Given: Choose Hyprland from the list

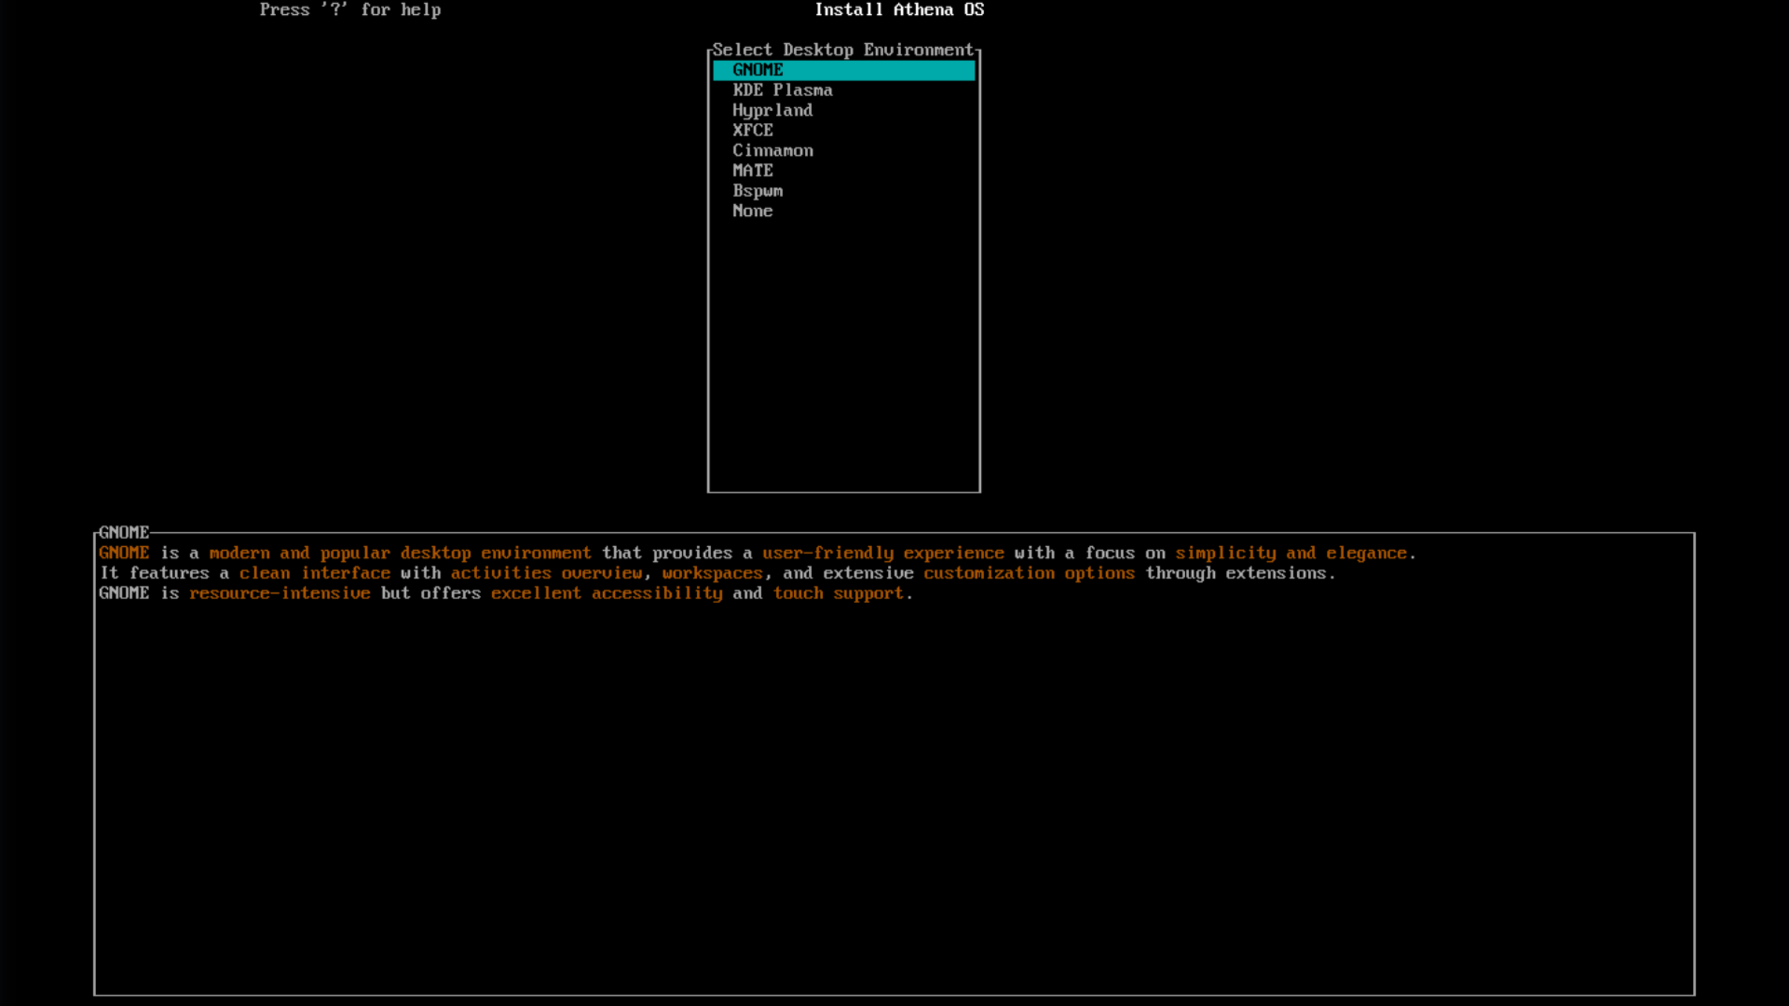Looking at the screenshot, I should 772,110.
